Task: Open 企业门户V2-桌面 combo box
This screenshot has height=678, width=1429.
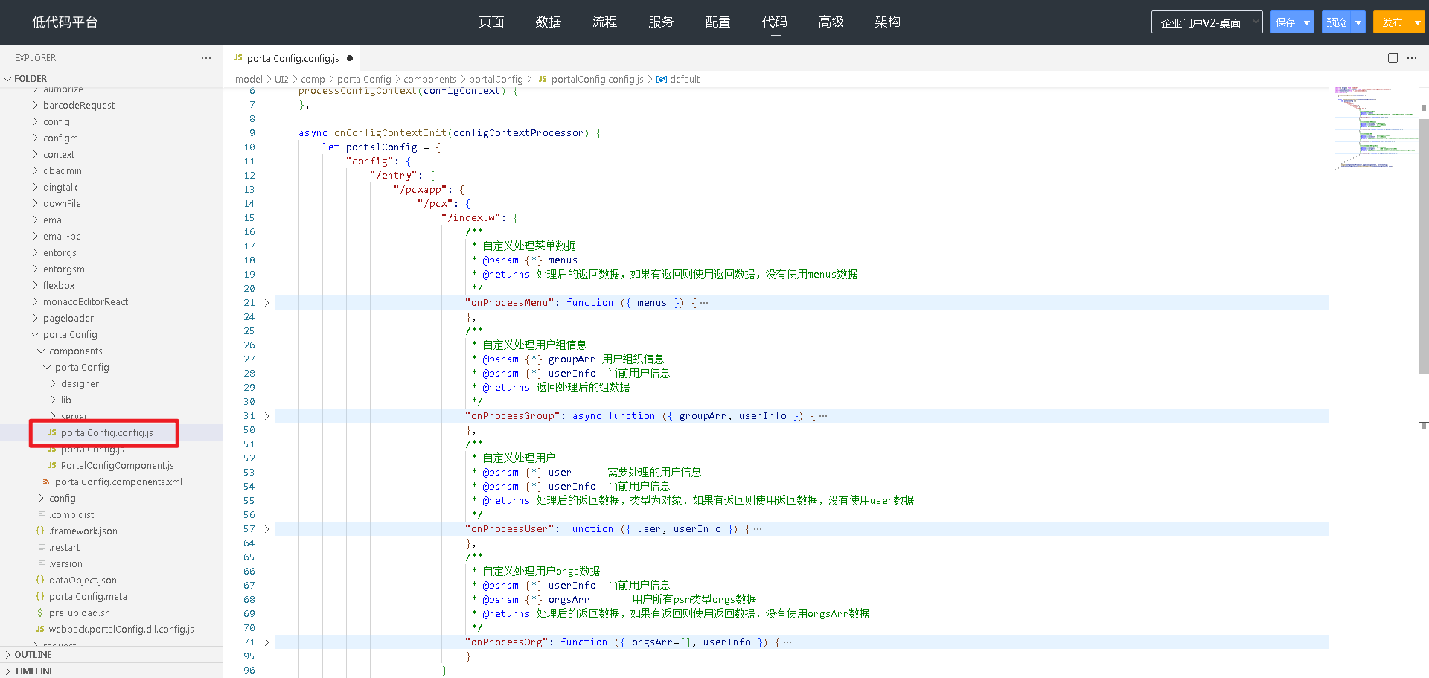Action: click(1206, 22)
